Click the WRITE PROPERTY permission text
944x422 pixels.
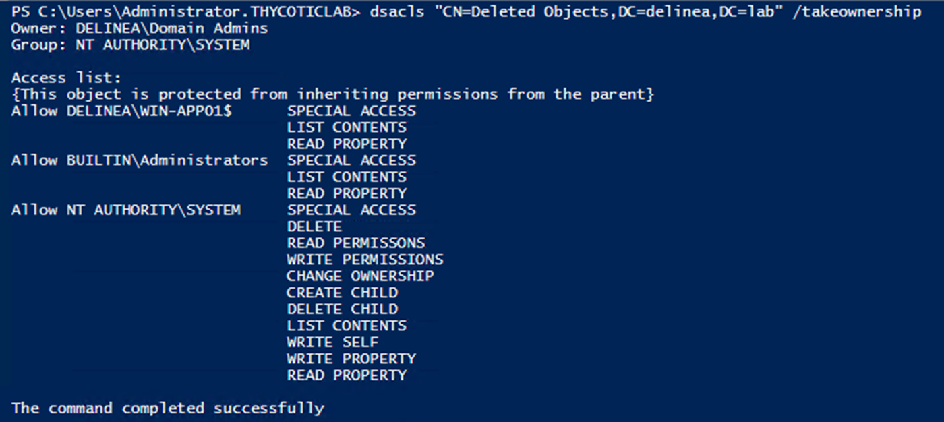click(x=351, y=359)
